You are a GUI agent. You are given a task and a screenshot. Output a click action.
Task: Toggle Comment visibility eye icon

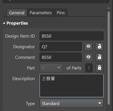pyautogui.click(x=88, y=57)
